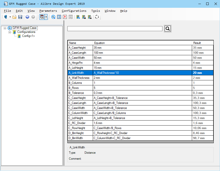Viewport: 220px width, 171px height.
Task: Select the D_BinWidth parameter name
Action: click(76, 138)
